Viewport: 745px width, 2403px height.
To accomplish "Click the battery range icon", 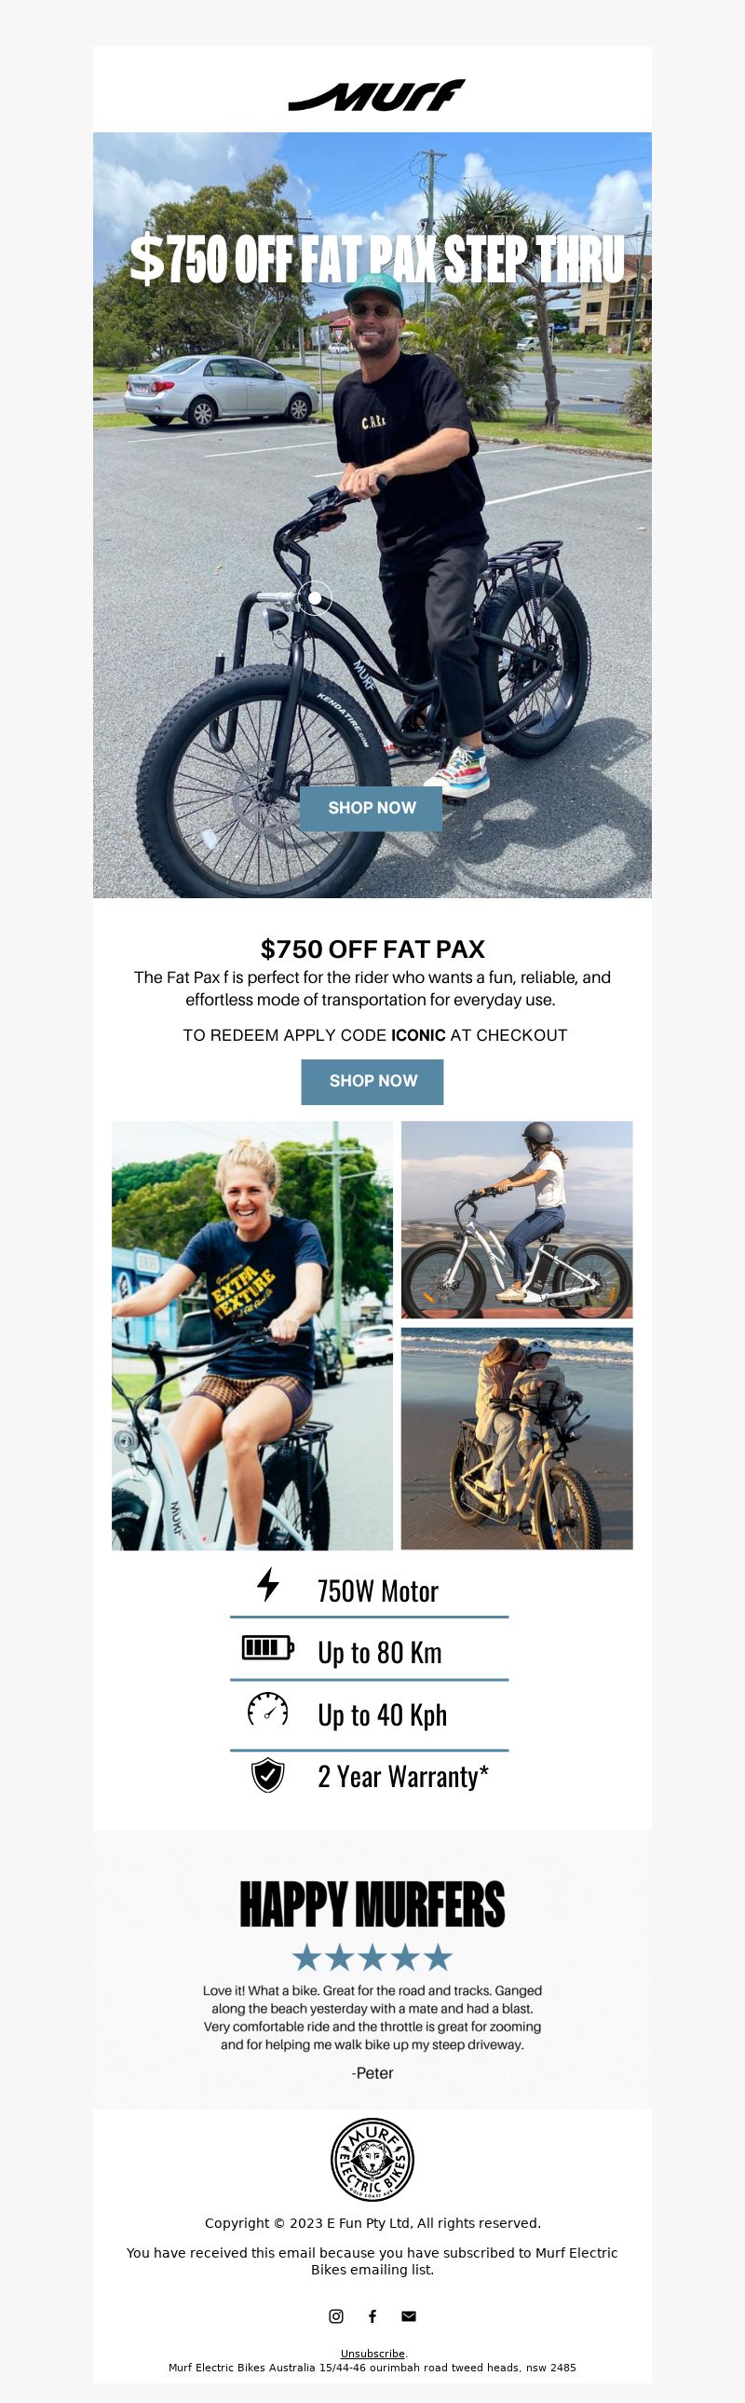I will 267,1646.
